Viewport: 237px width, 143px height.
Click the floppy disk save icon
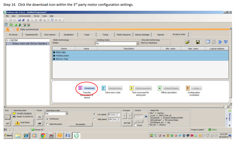click(x=198, y=42)
